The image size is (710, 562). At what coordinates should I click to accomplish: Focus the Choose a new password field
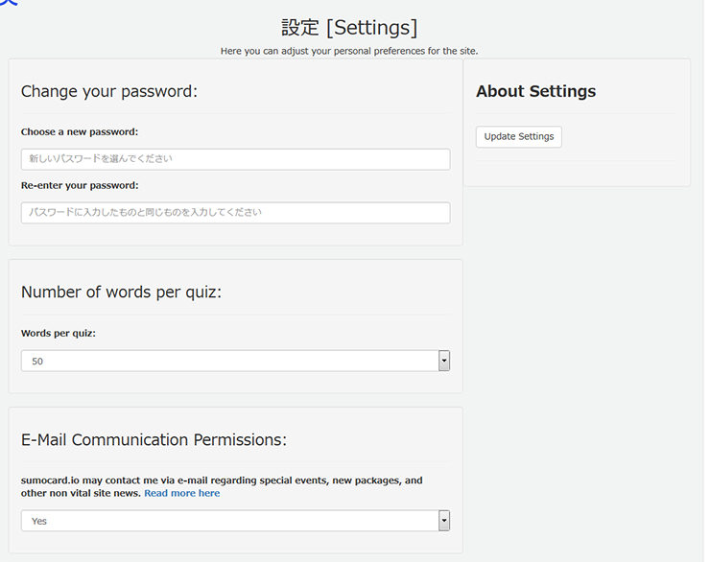click(235, 159)
